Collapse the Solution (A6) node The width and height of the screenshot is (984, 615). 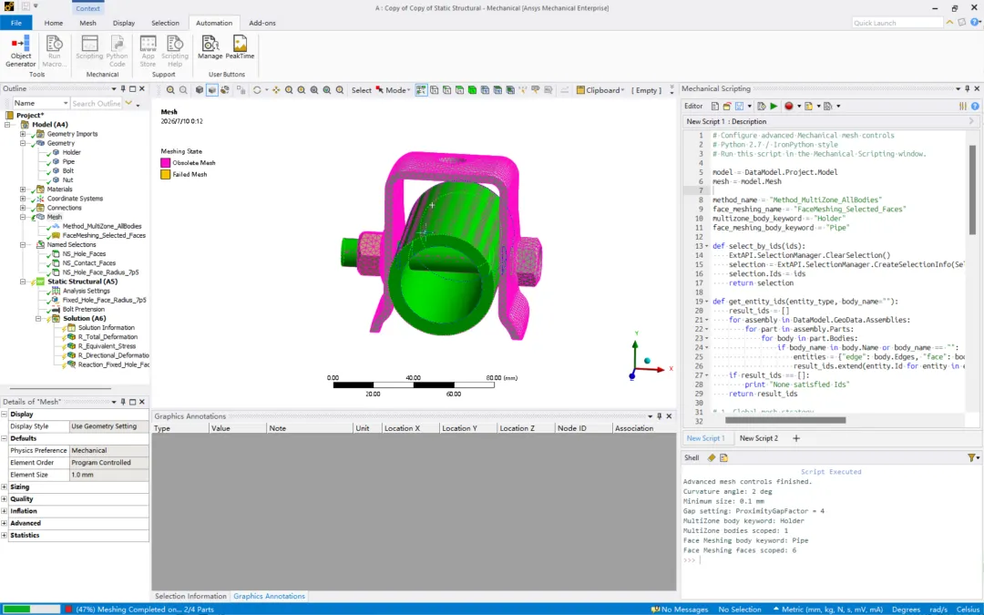(x=38, y=319)
